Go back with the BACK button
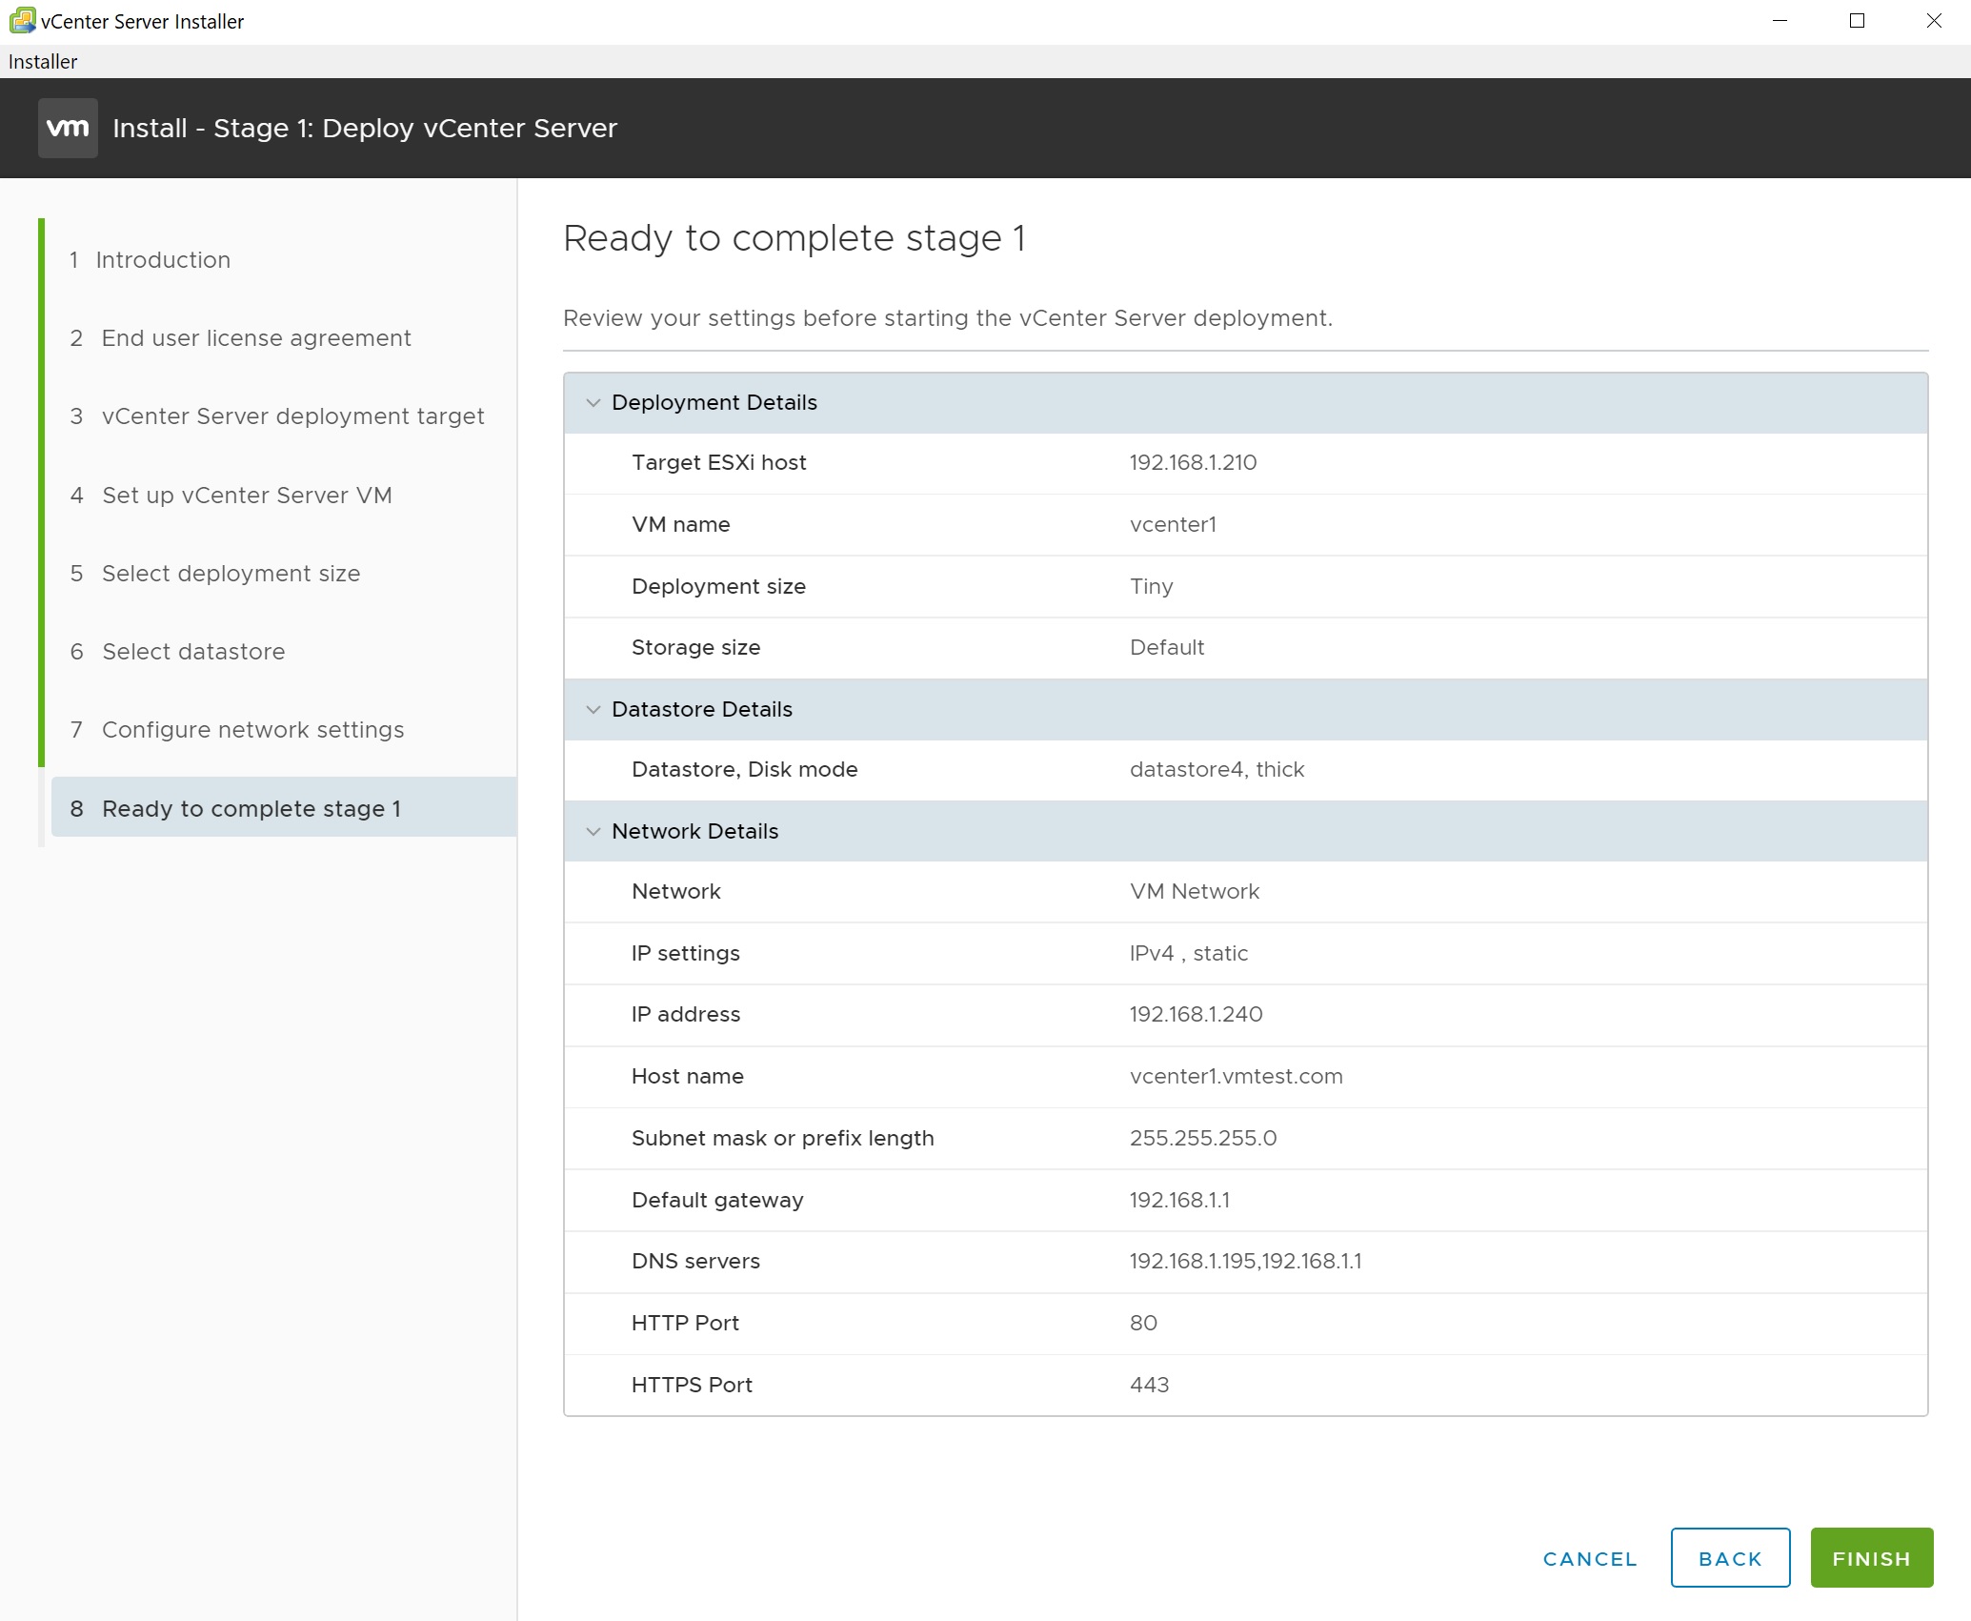This screenshot has height=1621, width=1971. 1729,1558
